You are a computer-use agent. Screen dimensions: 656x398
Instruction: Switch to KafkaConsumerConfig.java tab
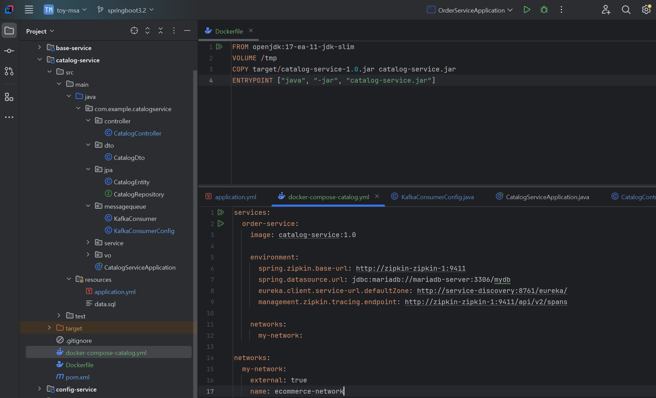[x=437, y=197]
